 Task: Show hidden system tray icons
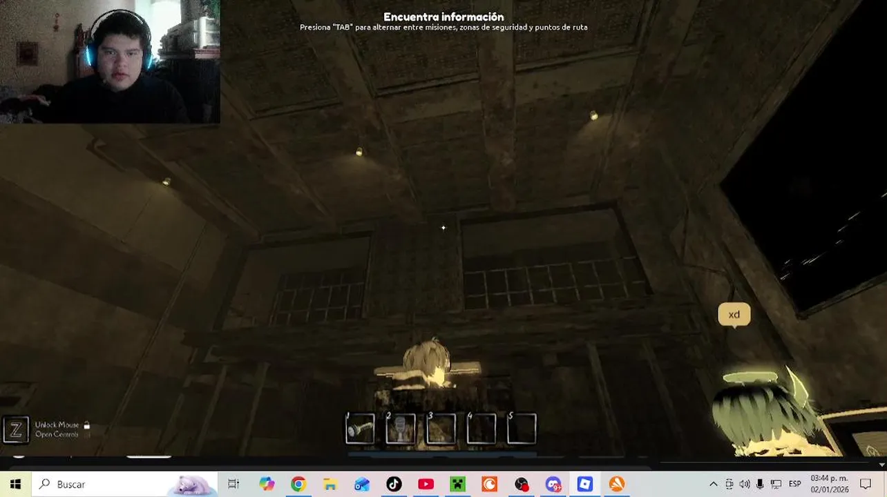(x=714, y=484)
